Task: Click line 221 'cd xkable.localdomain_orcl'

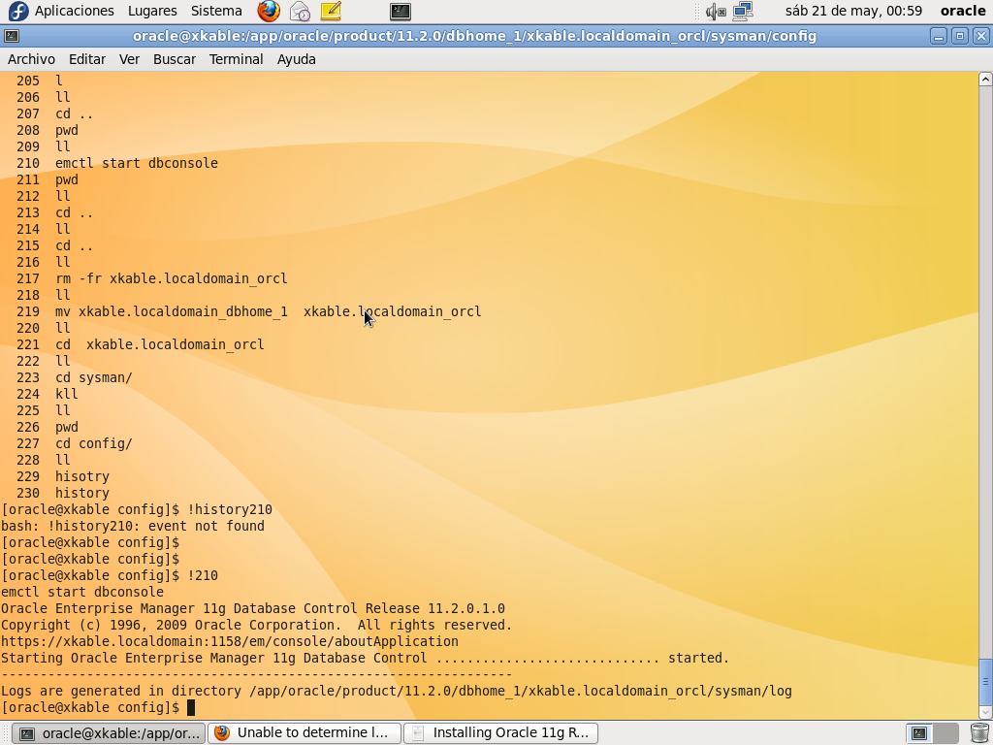Action: pyautogui.click(x=160, y=344)
